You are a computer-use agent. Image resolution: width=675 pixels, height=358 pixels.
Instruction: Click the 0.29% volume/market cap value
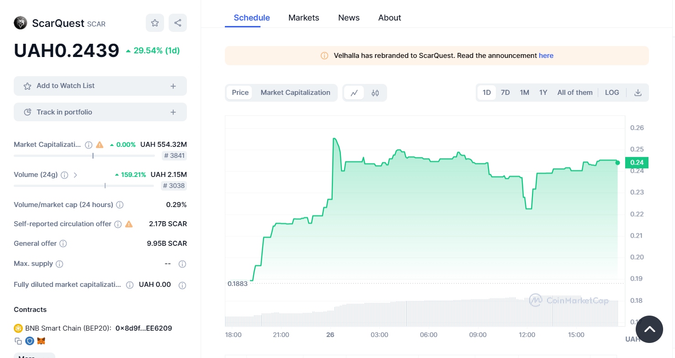[x=176, y=205]
